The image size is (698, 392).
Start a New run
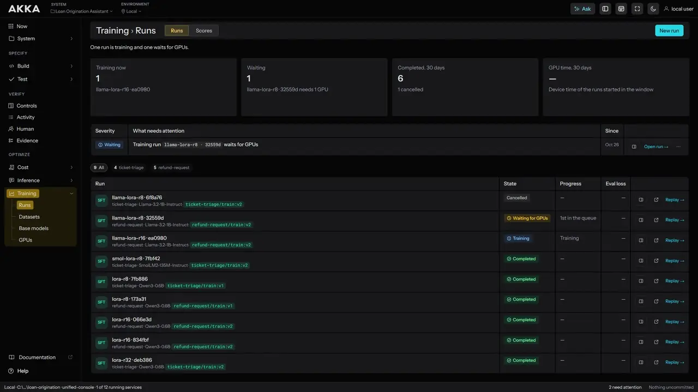[x=669, y=30]
